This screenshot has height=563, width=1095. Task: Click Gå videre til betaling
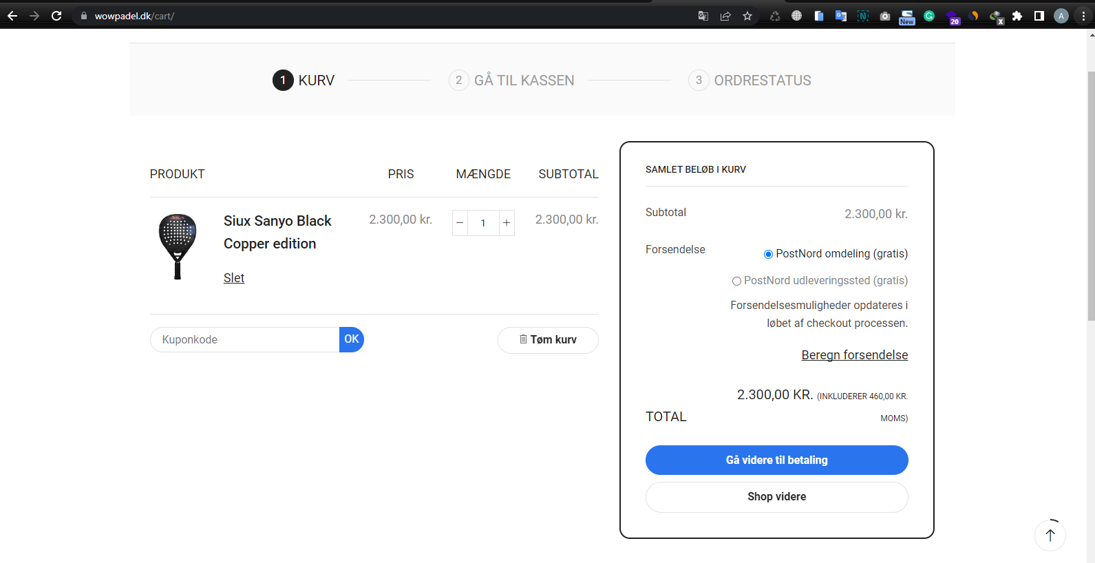tap(777, 460)
